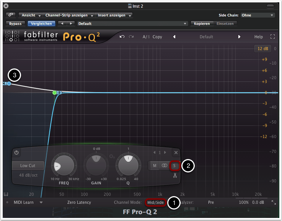Click the Bypass button
Screen dimensions: 282x221
[x=15, y=23]
